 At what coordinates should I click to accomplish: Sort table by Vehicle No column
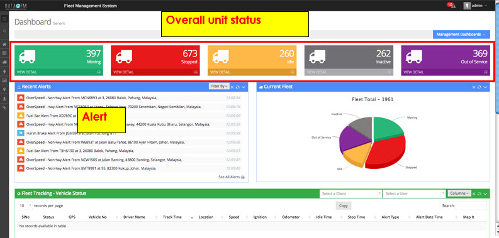(x=98, y=217)
